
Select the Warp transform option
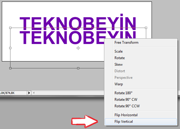[141, 84]
